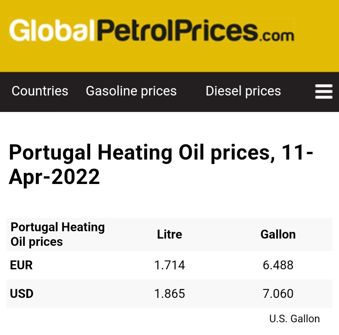
Task: Open the Countries nav item
Action: [x=40, y=91]
